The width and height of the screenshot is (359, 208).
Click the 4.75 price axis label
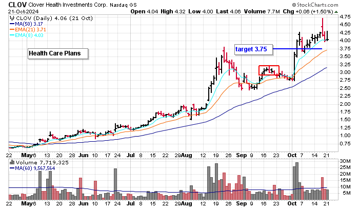pyautogui.click(x=345, y=17)
